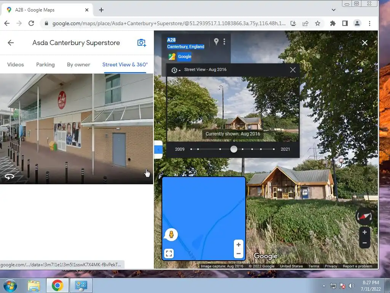
Task: Select the timeline dot right of the handle
Action: coord(243,149)
